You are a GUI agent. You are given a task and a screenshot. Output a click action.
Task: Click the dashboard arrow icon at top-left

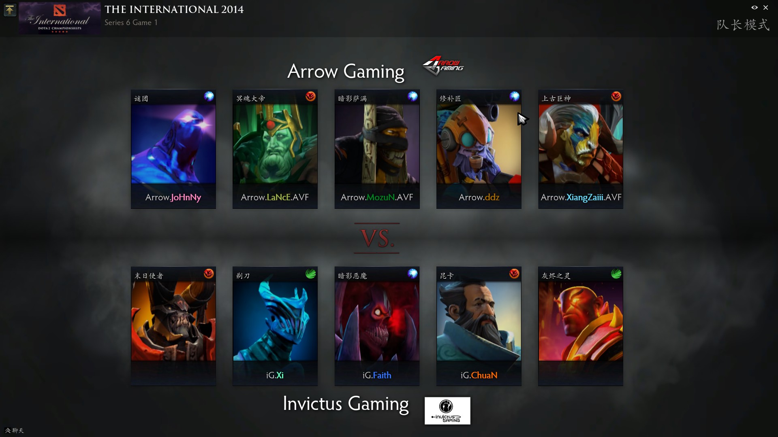coord(10,10)
